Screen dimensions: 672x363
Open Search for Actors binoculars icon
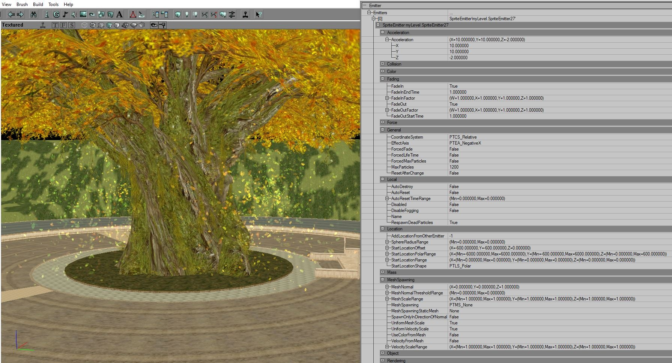(33, 15)
